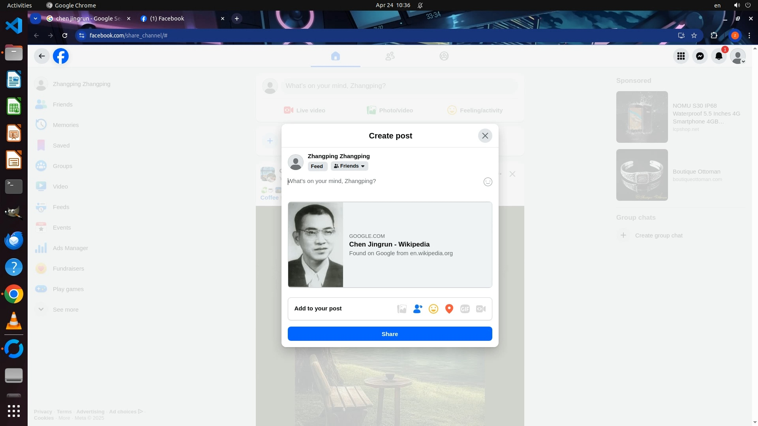
Task: Switch to the chen jingrun Google Search tab
Action: (x=88, y=19)
